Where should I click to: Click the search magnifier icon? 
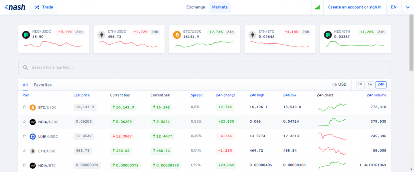(x=25, y=67)
